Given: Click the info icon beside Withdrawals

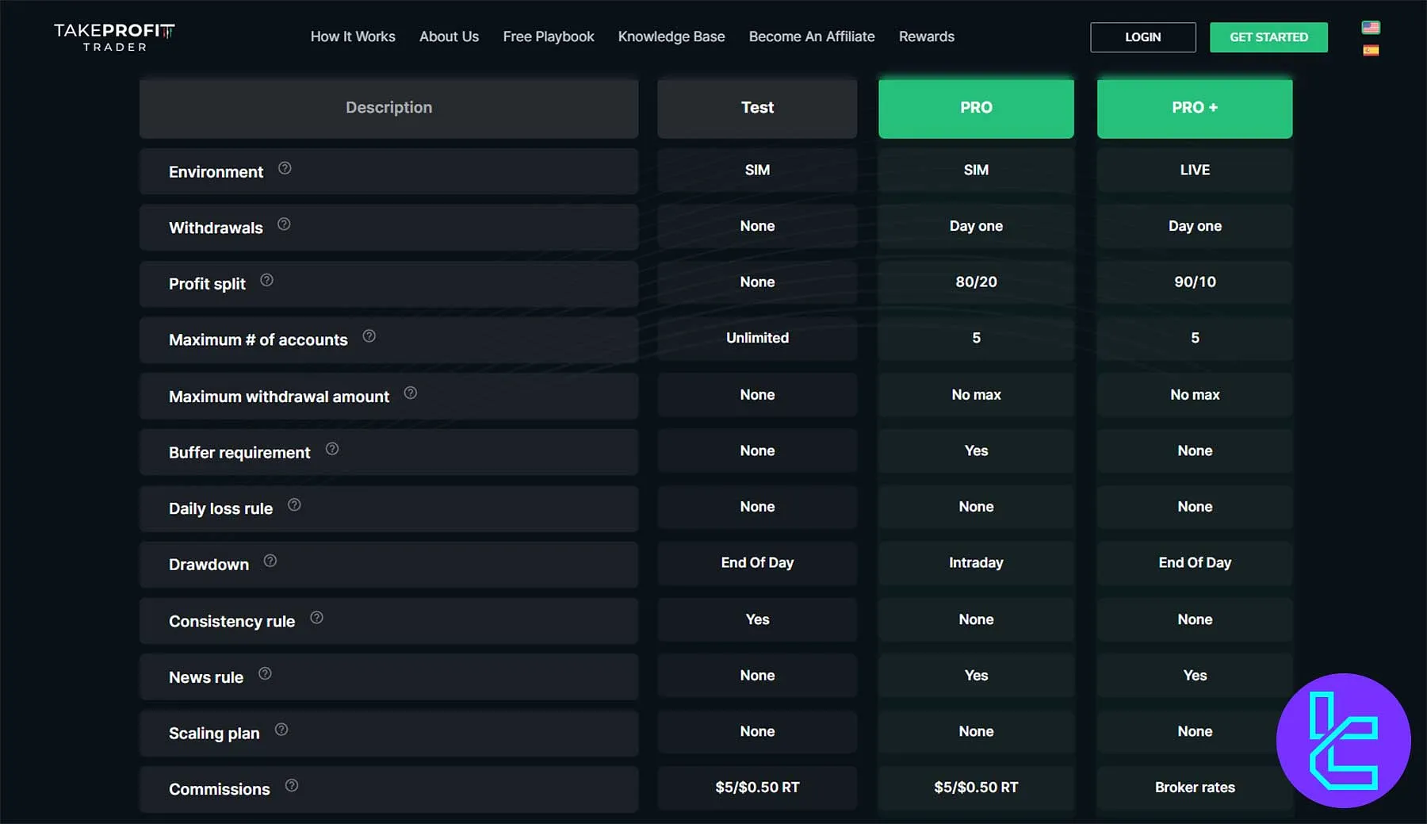Looking at the screenshot, I should 284,224.
